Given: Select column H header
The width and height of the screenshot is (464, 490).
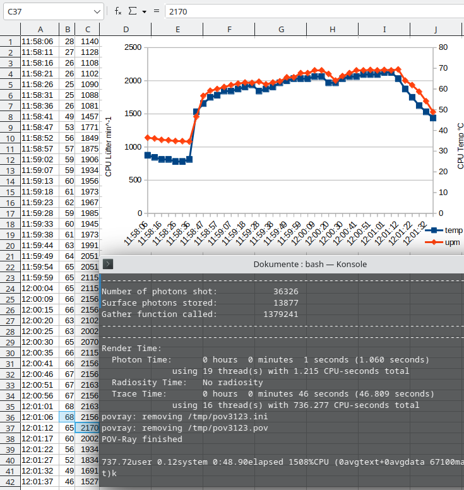Looking at the screenshot, I should tap(333, 30).
